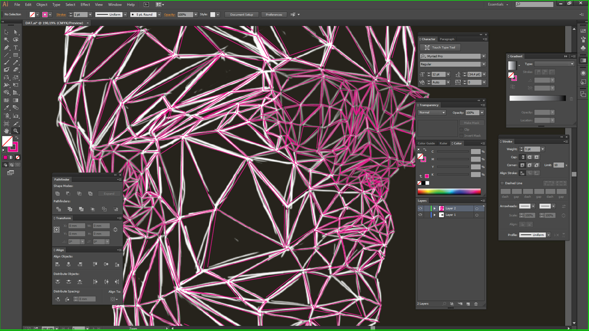
Task: Activate the Eyedropper tool
Action: [x=7, y=108]
